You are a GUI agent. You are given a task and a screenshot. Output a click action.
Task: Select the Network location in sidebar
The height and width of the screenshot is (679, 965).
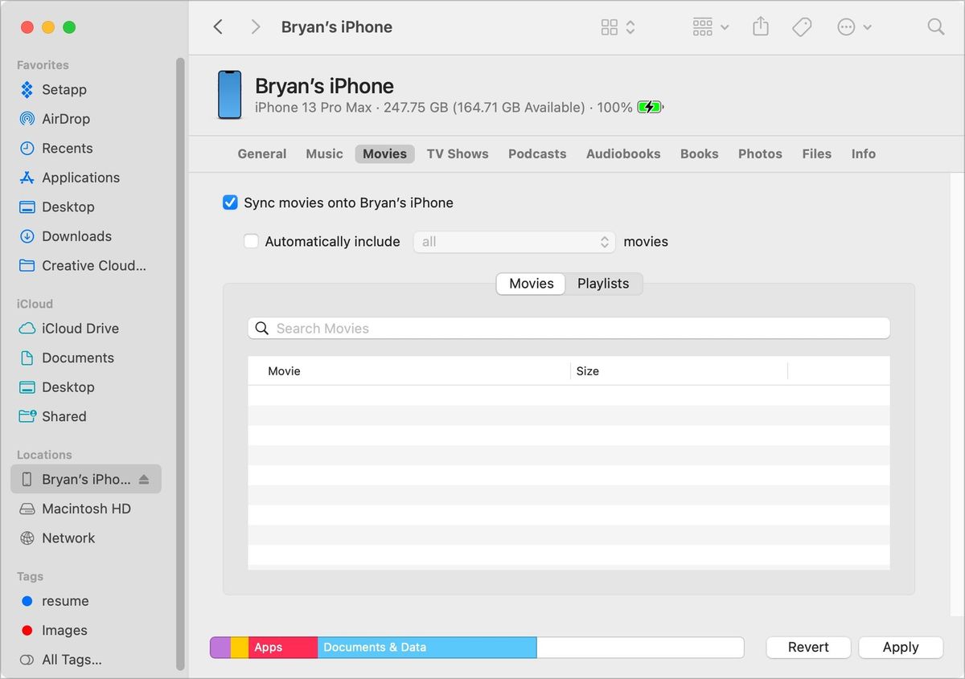(68, 538)
